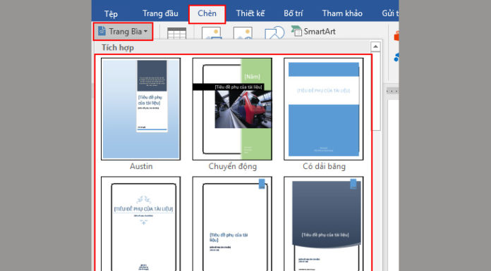
Task: Open the Tham khảo tab
Action: (x=342, y=13)
